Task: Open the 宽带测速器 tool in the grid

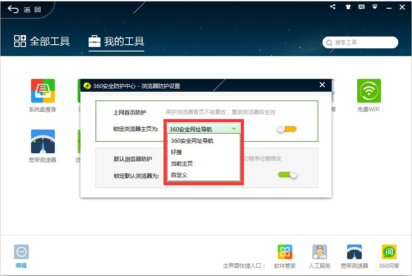Action: click(42, 141)
